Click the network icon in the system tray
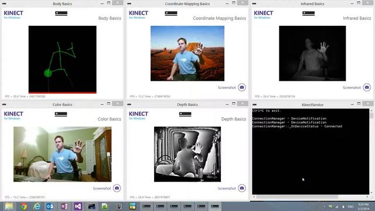This screenshot has height=211, width=375. pyautogui.click(x=337, y=206)
